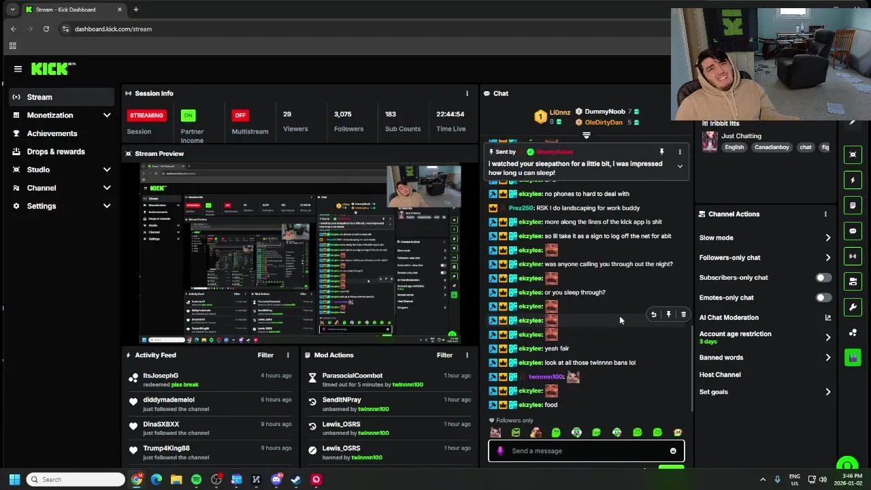This screenshot has width=871, height=490.
Task: Open Banned words chevron
Action: [828, 357]
